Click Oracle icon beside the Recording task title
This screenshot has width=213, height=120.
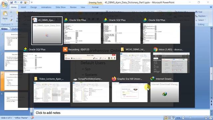25,49
